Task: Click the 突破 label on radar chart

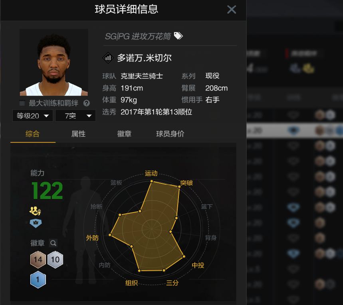Action: pyautogui.click(x=186, y=183)
